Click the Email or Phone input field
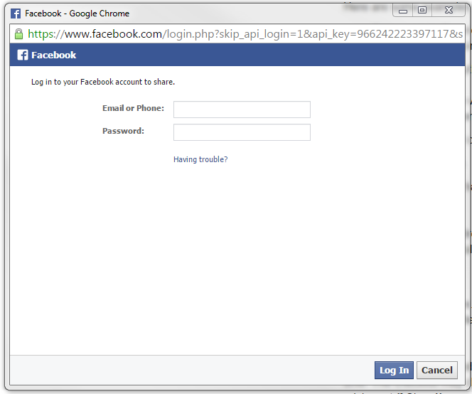472x394 pixels. click(242, 110)
